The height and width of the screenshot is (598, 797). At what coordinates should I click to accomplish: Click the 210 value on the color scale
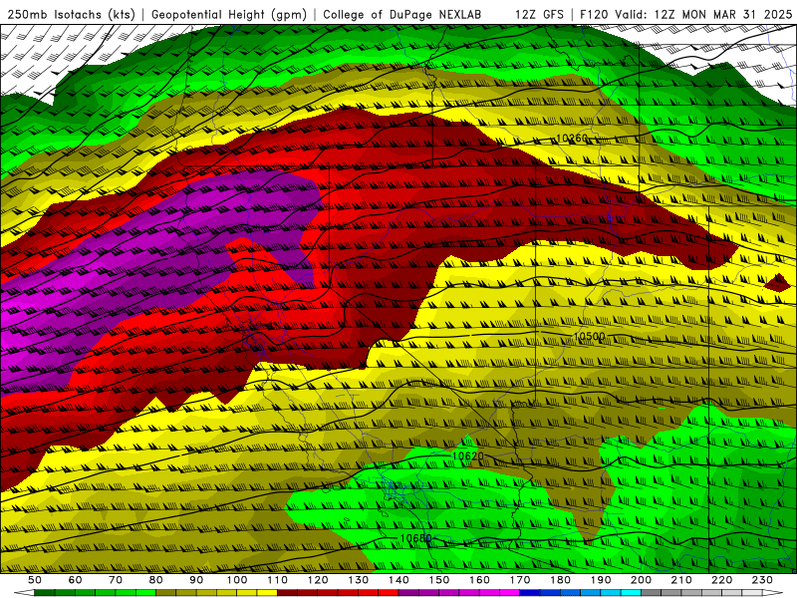681,580
